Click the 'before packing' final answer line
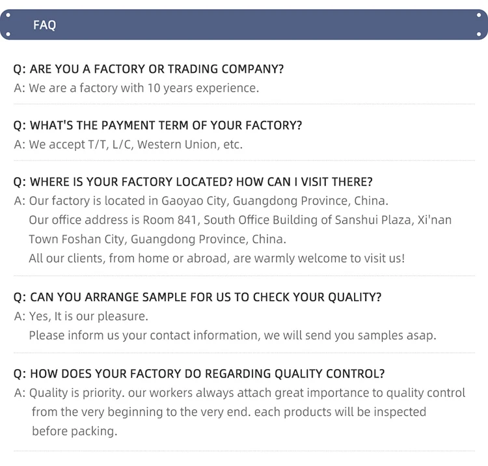Screen dimensions: 488x466 coord(74,431)
